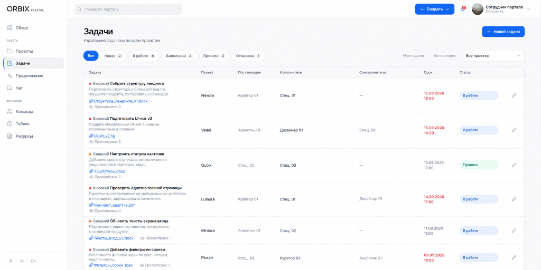The height and width of the screenshot is (270, 541).
Task: Toggle the На проверку filter
Action: tap(444, 55)
